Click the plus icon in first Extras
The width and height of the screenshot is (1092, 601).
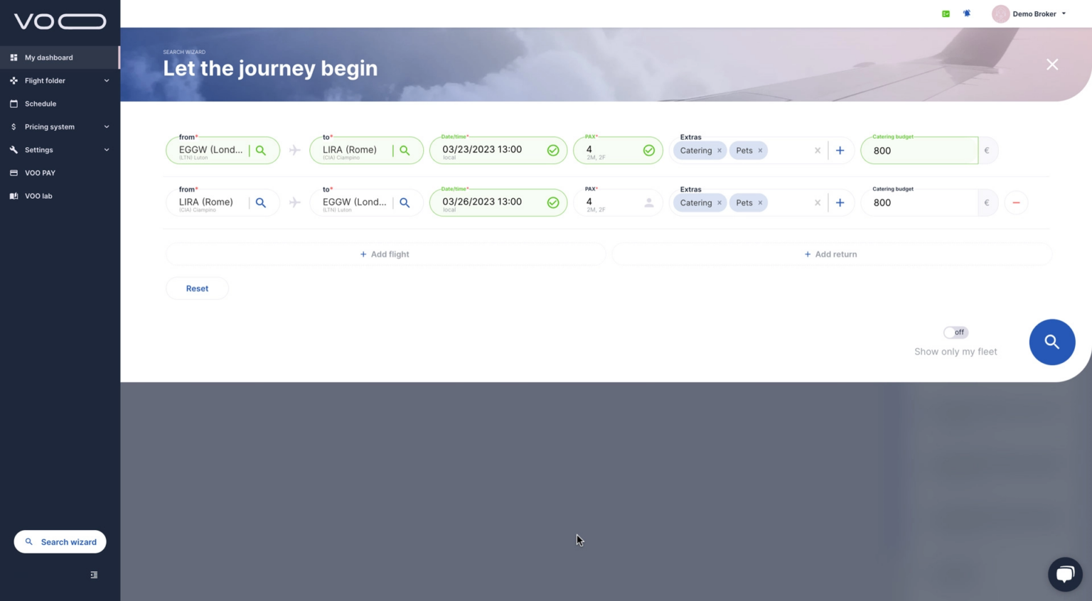tap(840, 151)
